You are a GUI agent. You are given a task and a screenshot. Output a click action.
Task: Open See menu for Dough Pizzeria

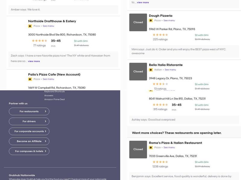coord(169,21)
